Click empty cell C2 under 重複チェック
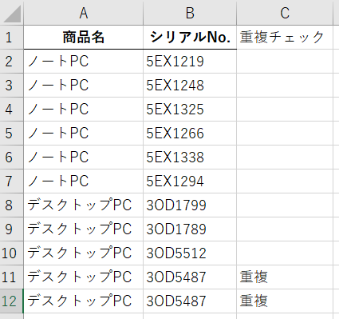Screen dimensions: 339x319 tap(285, 62)
